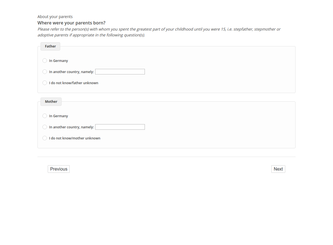Click the Father group legend label
333x245 pixels.
50,46
